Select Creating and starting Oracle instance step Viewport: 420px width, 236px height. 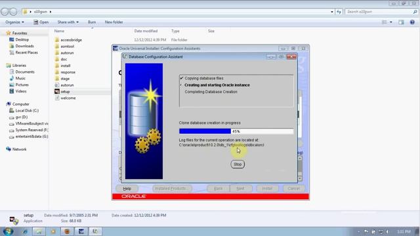pyautogui.click(x=217, y=85)
